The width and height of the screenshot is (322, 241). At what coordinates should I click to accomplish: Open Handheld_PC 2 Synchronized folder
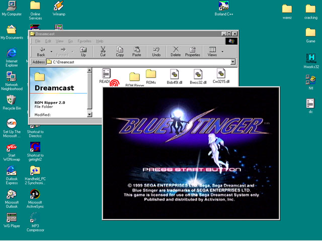[35, 175]
